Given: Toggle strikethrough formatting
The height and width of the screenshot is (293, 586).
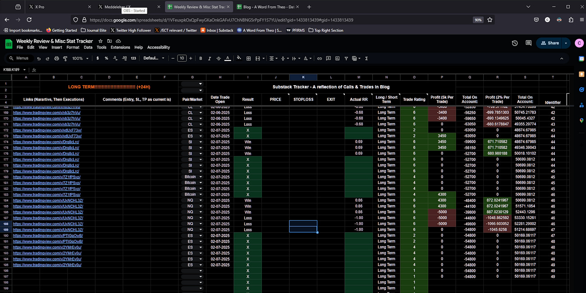Looking at the screenshot, I should tap(219, 58).
